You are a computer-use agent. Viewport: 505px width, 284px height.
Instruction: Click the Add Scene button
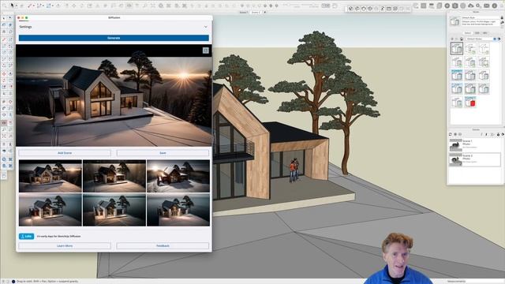pyautogui.click(x=65, y=153)
